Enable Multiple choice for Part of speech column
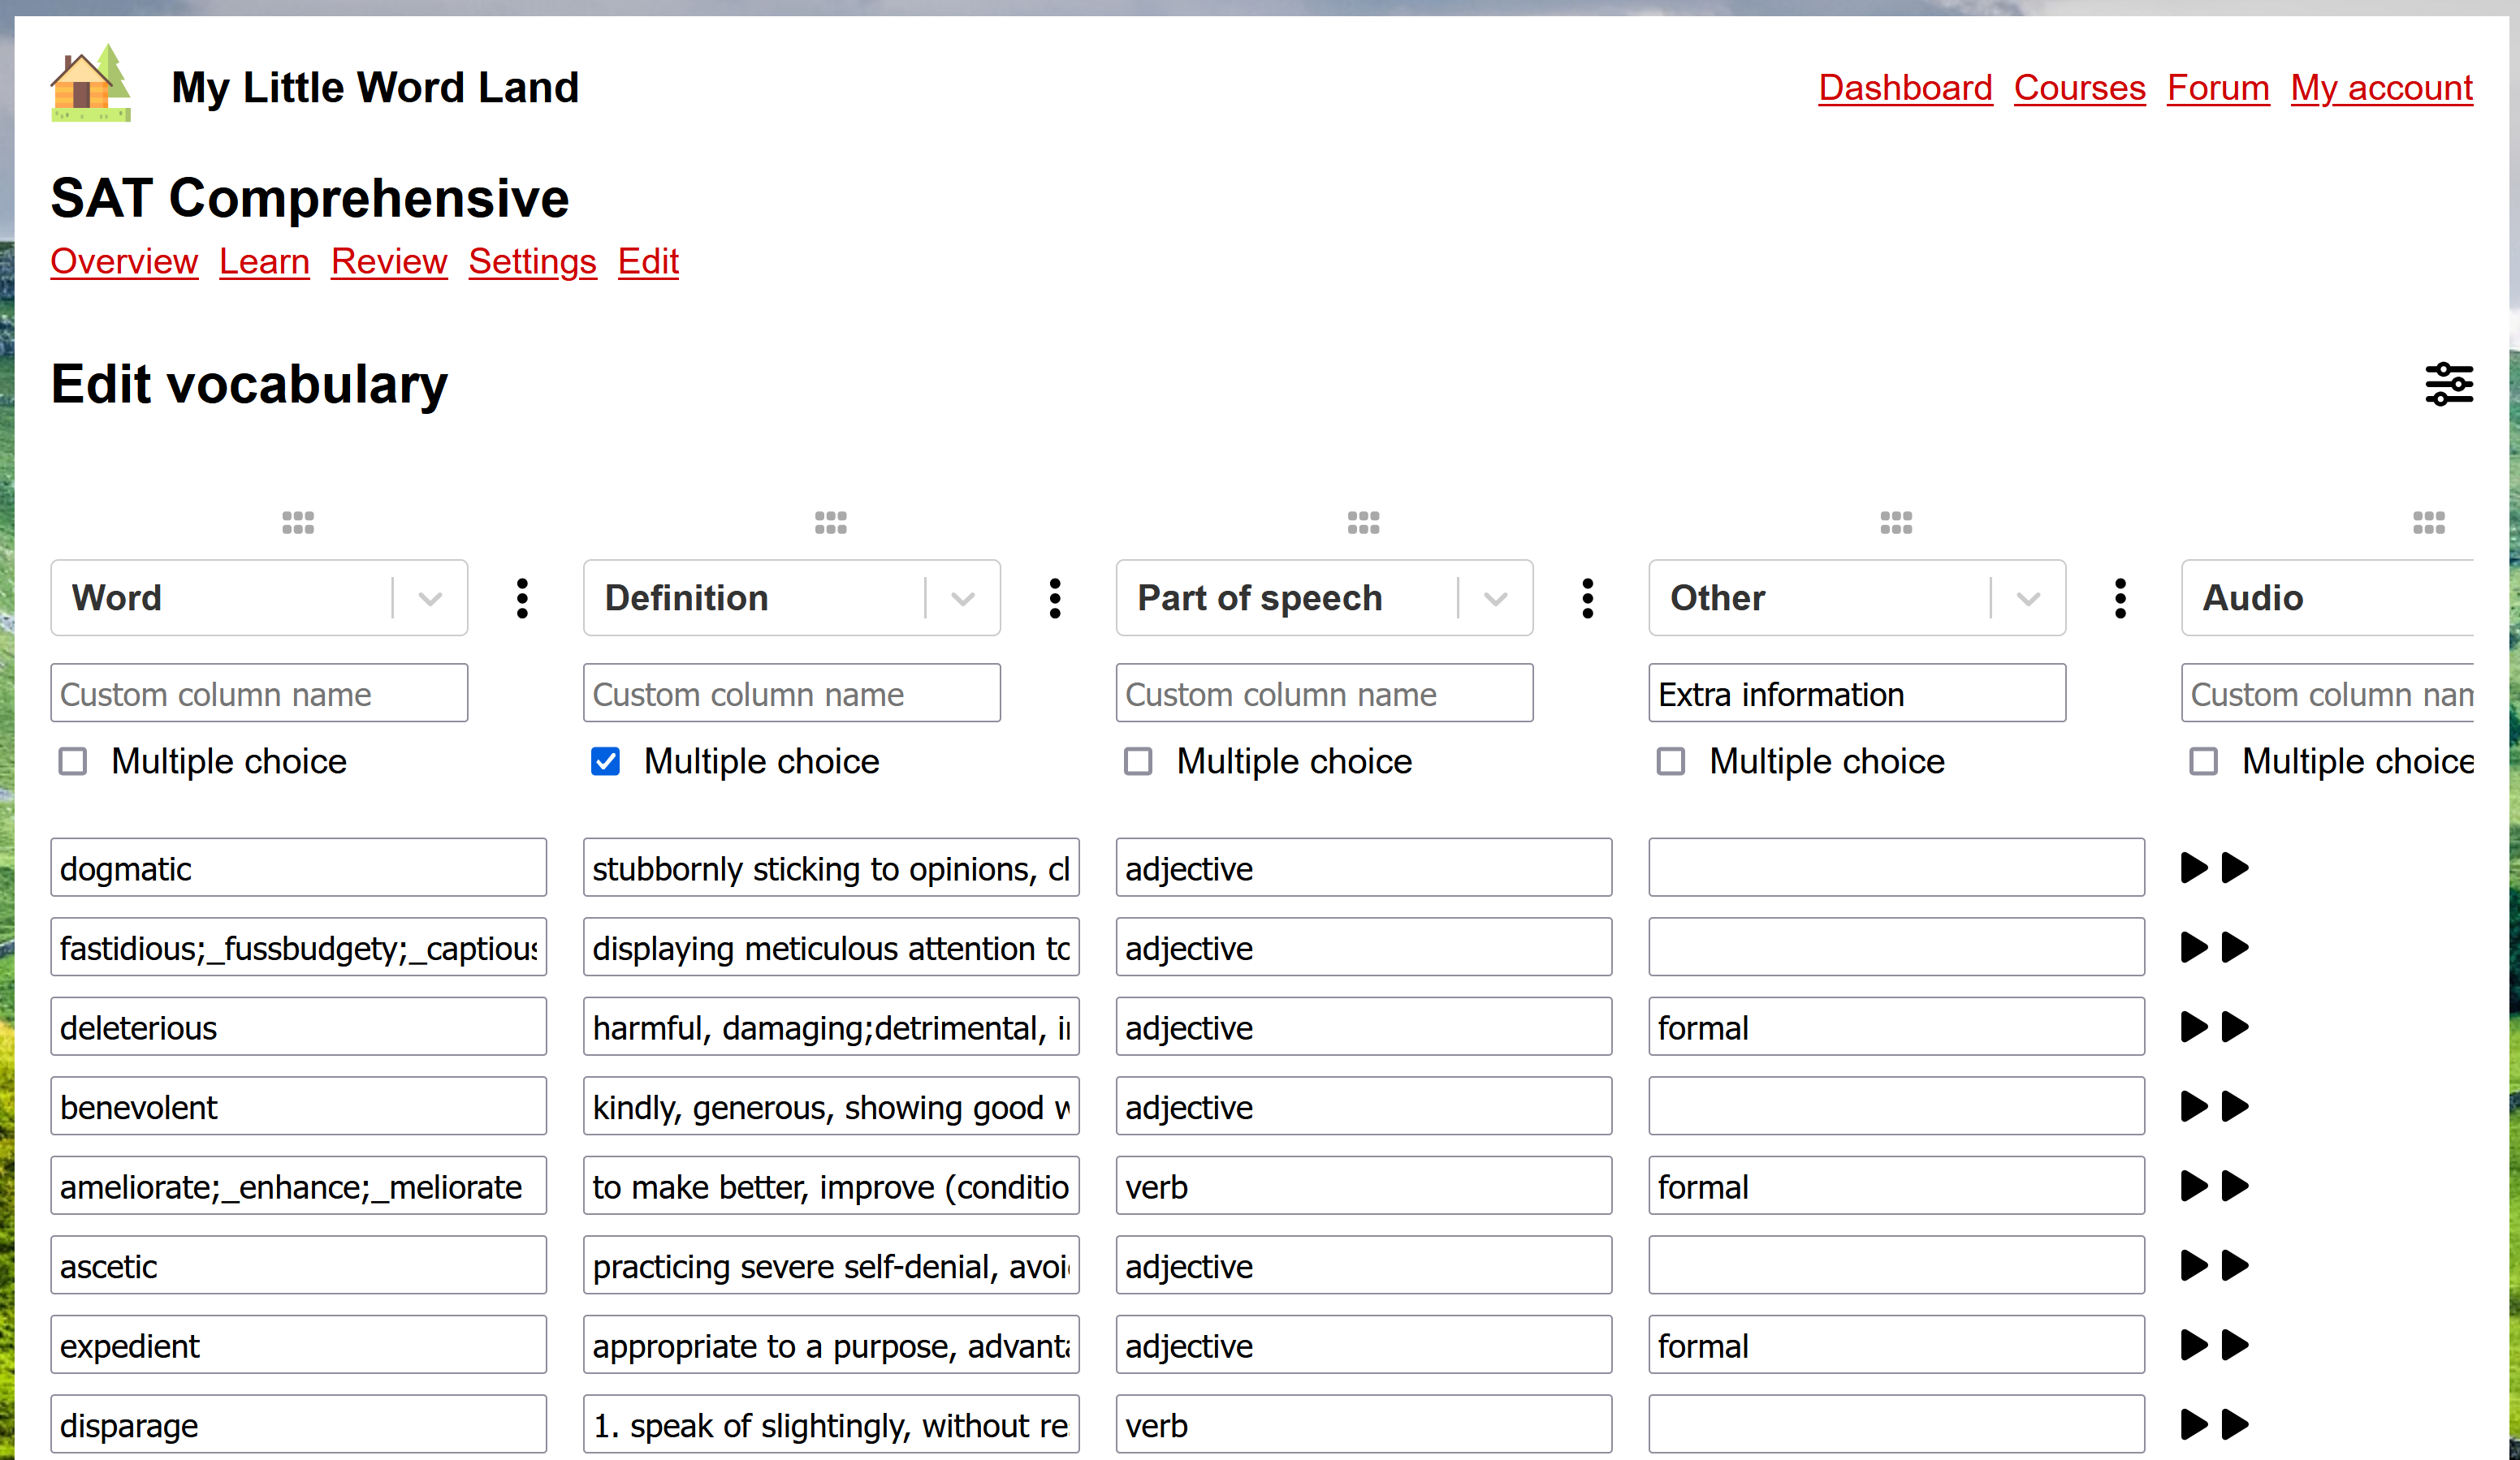The height and width of the screenshot is (1460, 2520). [x=1138, y=761]
